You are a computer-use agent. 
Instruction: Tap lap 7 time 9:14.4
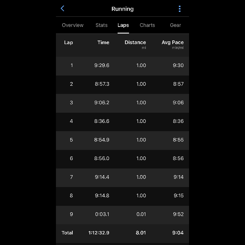tap(102, 177)
